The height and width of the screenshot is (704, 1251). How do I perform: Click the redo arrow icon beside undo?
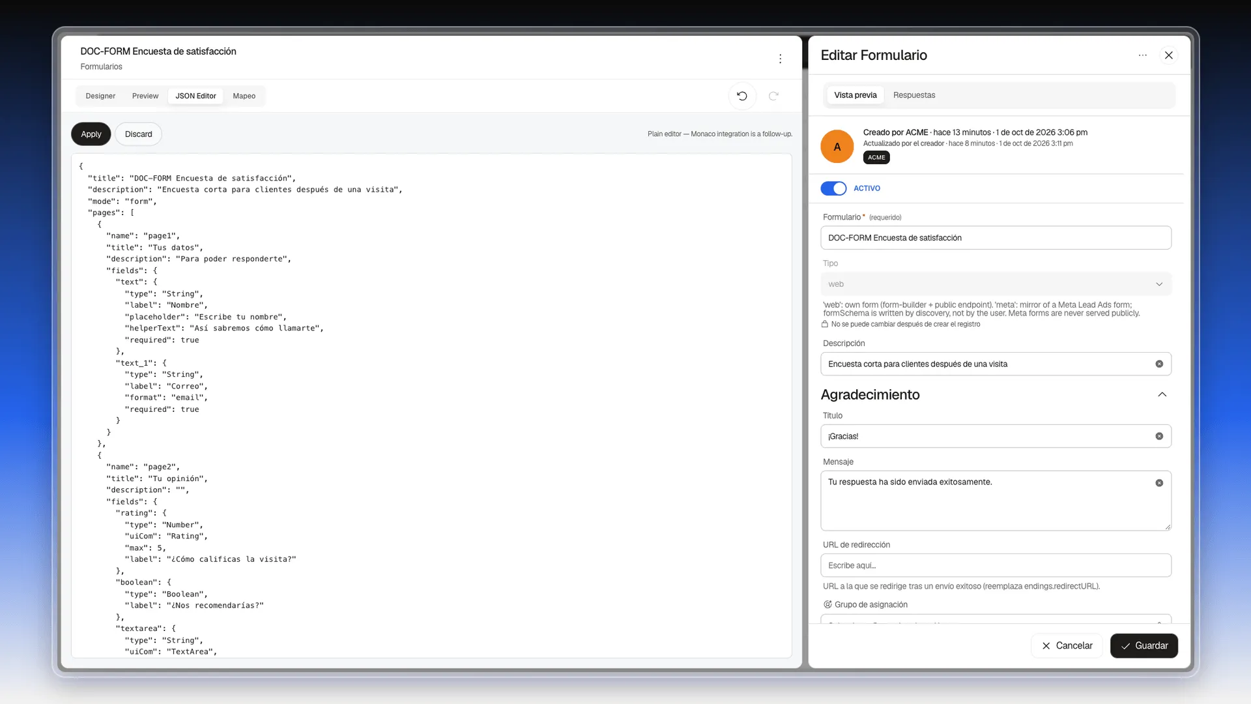[x=773, y=96]
